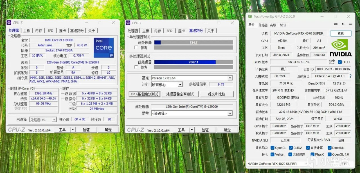Image resolution: width=360 pixels, height=173 pixels.
Task: Click the single-thread 724.7 score bar
Action: (x=193, y=42)
